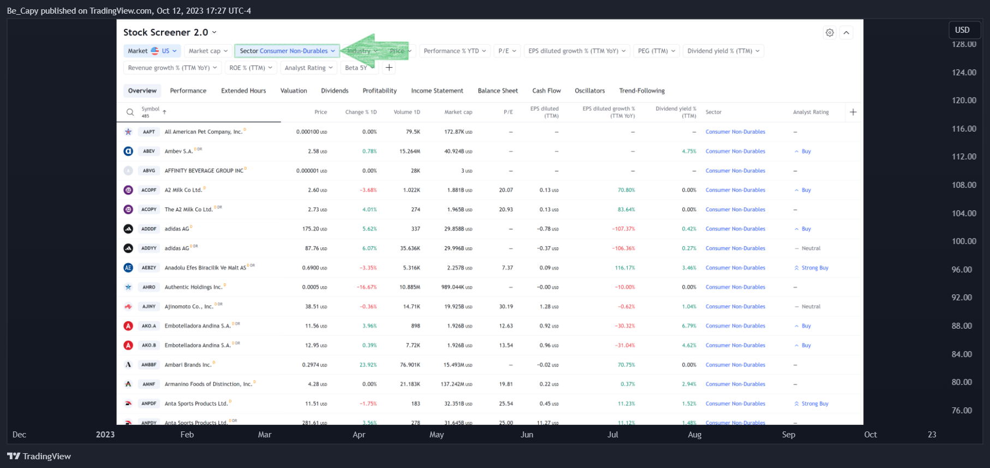This screenshot has width=990, height=468.
Task: Click the Armanino Foods of Distinction name
Action: point(208,384)
